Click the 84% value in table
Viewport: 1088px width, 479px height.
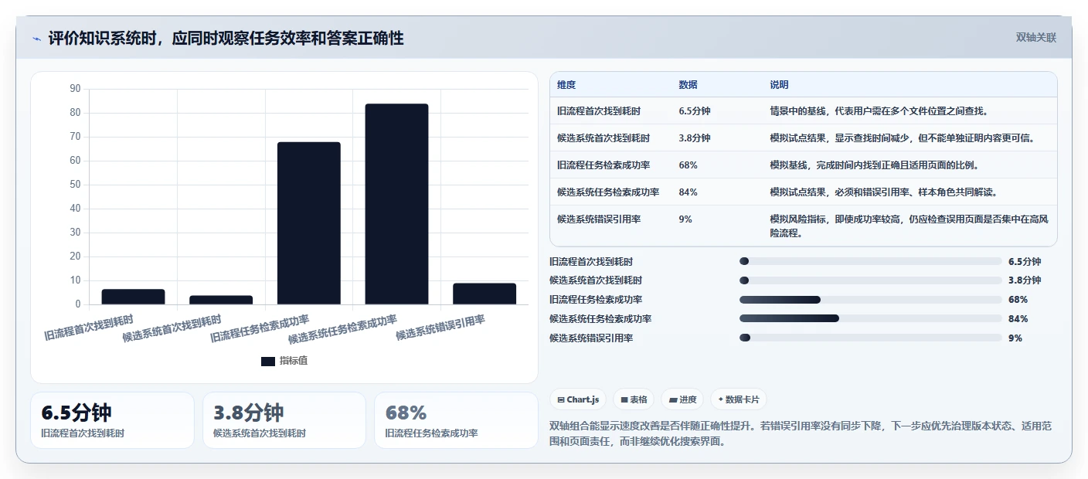coord(688,192)
